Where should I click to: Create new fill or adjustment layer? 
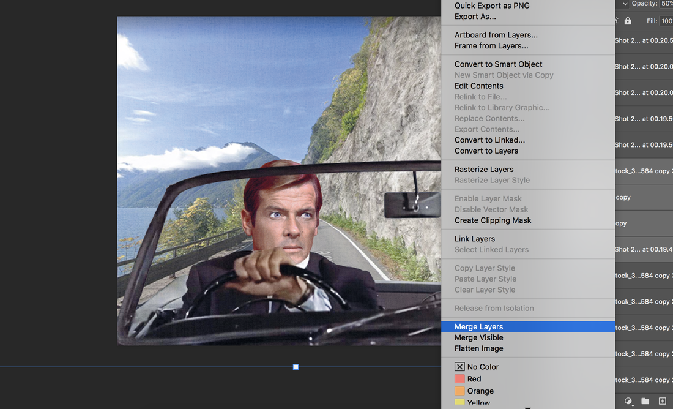pyautogui.click(x=628, y=401)
